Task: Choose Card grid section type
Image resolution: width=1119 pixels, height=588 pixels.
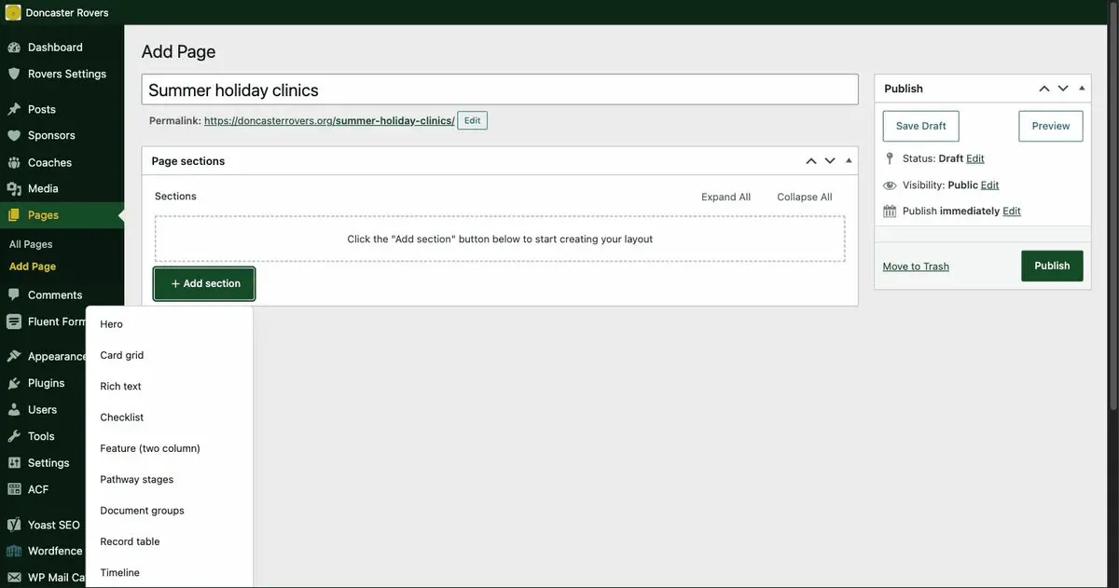Action: click(x=169, y=355)
